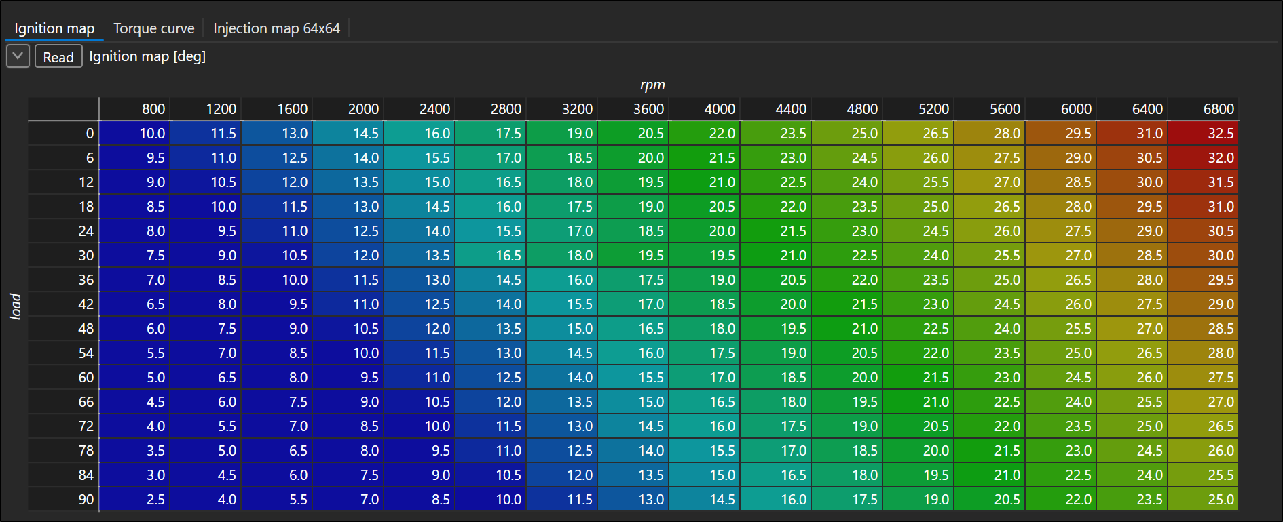Select the 800 rpm column header
Image resolution: width=1283 pixels, height=522 pixels.
point(134,108)
